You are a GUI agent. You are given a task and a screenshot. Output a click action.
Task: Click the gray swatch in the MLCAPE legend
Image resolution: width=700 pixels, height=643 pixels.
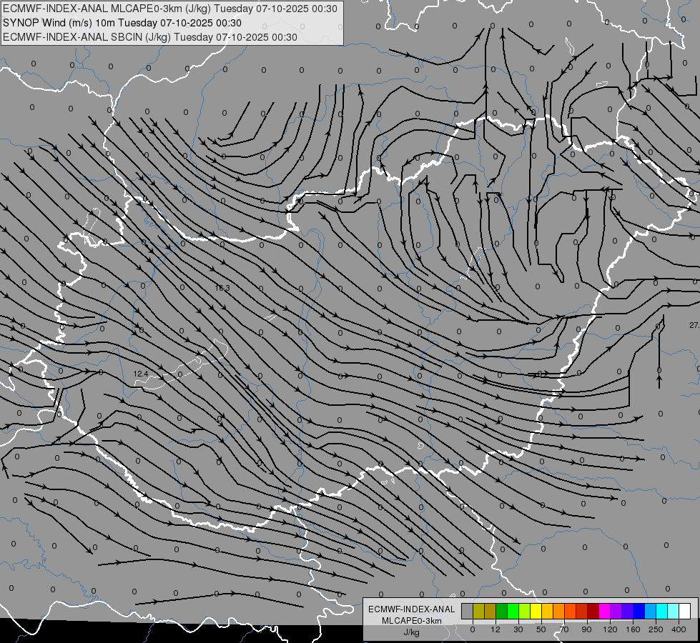tap(468, 611)
